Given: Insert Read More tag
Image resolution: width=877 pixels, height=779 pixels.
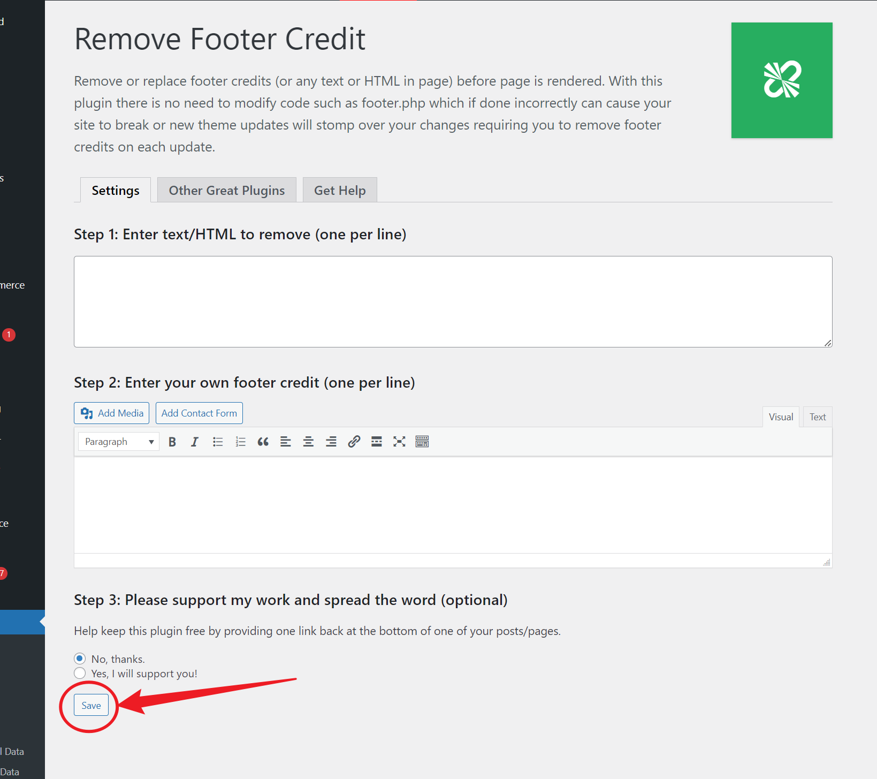Looking at the screenshot, I should (x=377, y=442).
